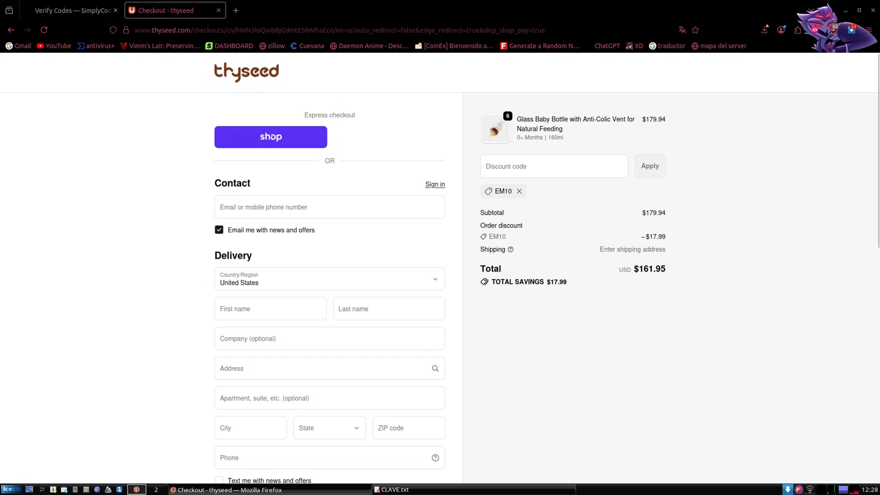
Task: Click the address search magnifier icon
Action: click(435, 368)
